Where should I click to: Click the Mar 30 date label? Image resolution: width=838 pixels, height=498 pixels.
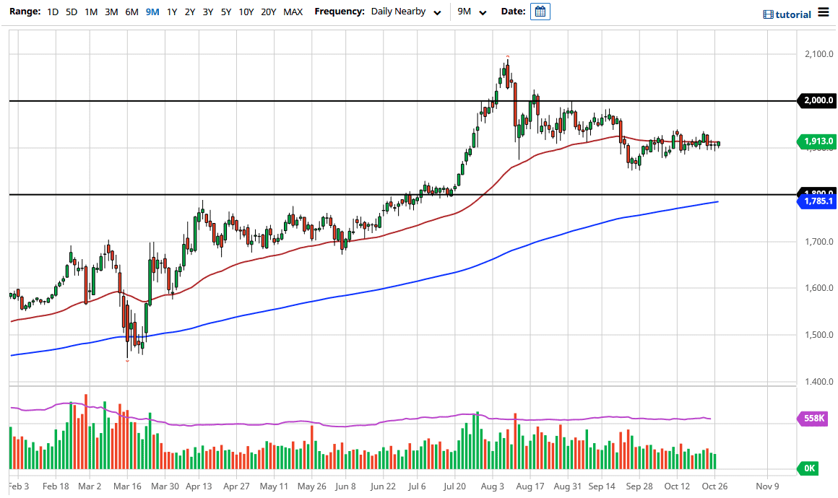coord(165,486)
